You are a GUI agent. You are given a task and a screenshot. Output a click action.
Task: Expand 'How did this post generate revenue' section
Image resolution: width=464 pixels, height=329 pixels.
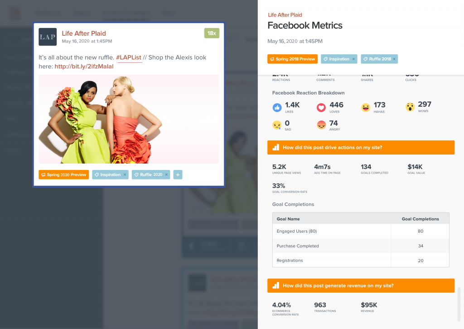click(361, 286)
